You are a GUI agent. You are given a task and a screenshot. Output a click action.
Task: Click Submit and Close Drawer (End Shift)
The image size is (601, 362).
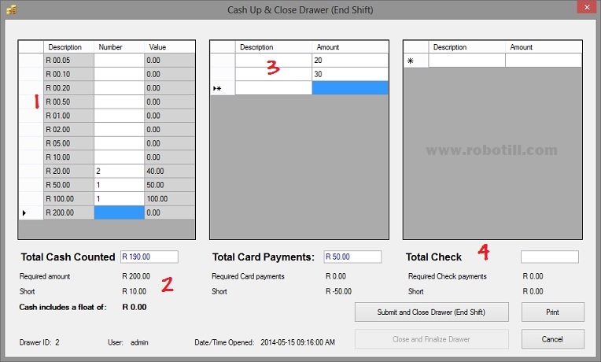pos(432,312)
